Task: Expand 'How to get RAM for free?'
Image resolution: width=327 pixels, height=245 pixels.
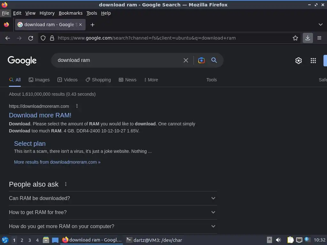Action: pyautogui.click(x=113, y=212)
